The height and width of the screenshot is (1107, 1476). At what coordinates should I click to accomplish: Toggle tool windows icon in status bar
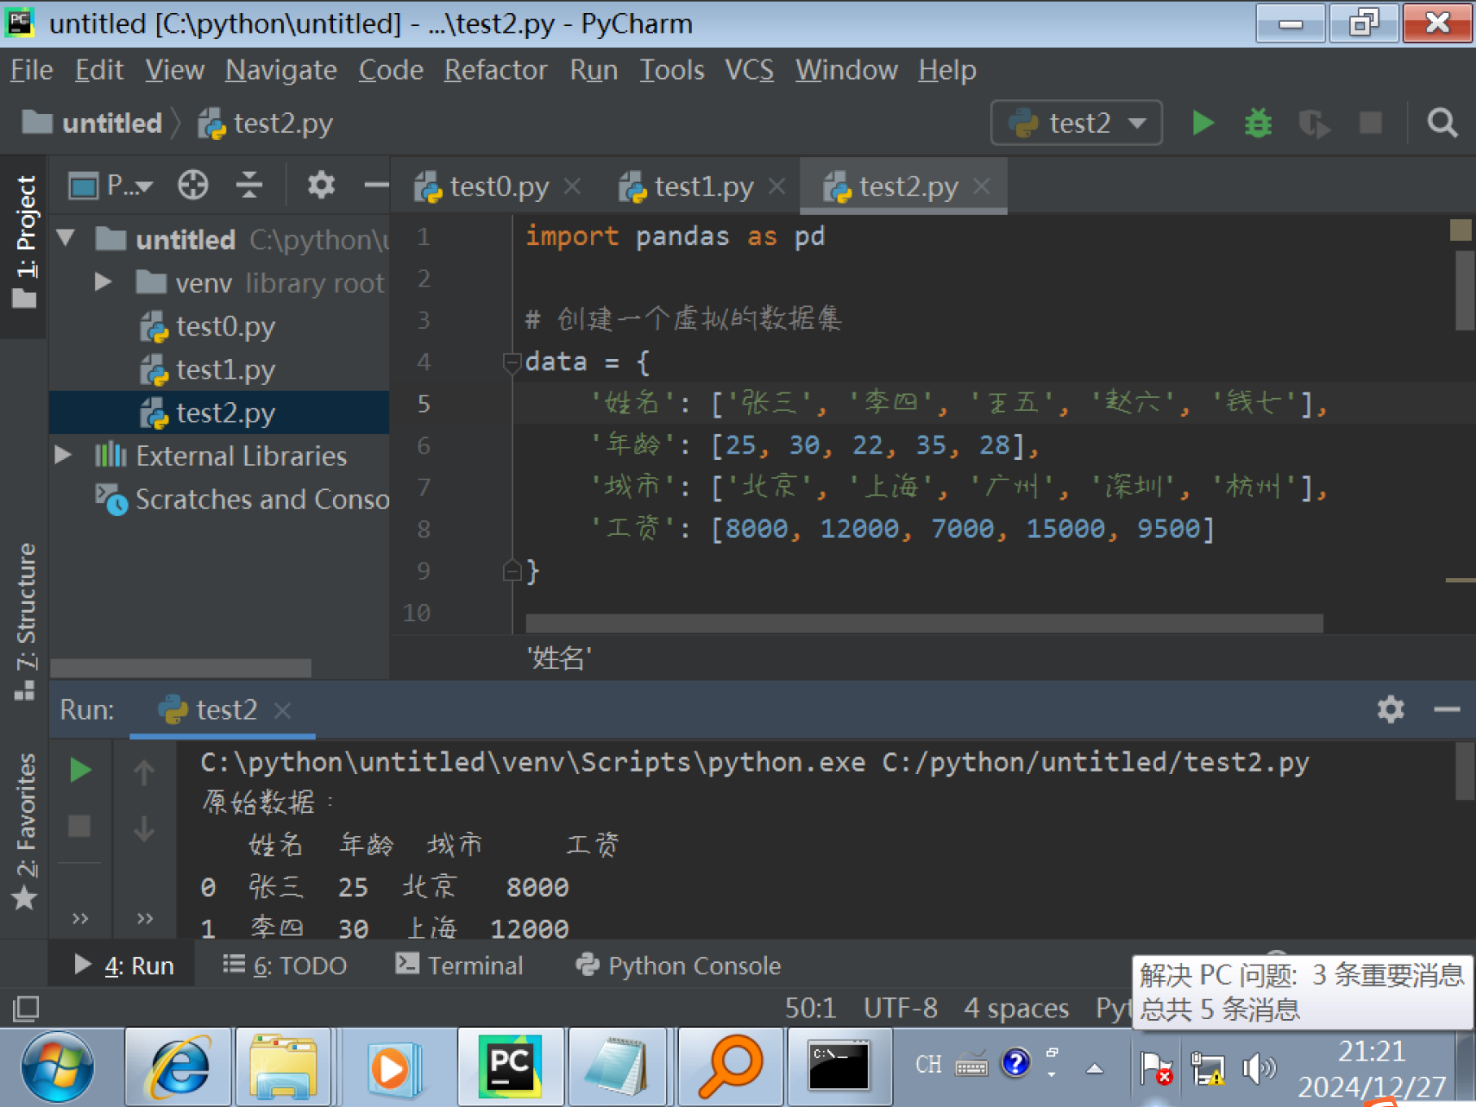(25, 1009)
